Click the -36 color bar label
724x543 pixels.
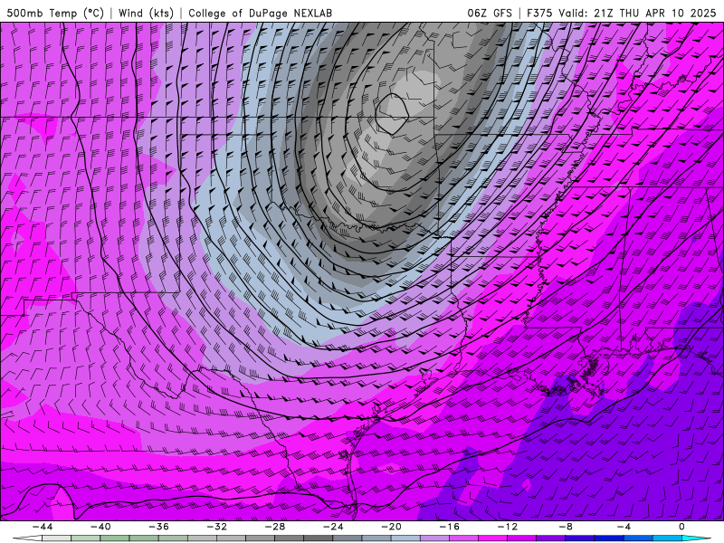[159, 527]
